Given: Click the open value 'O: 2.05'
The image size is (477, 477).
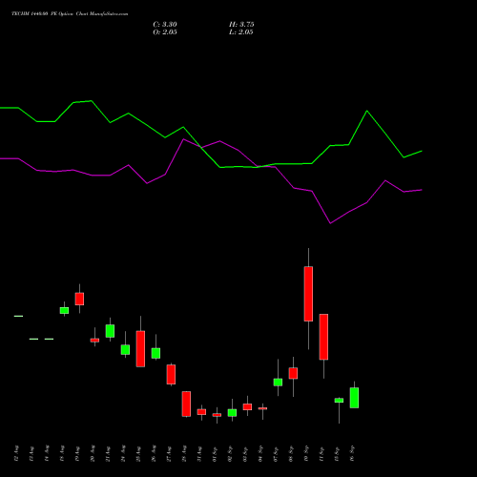Looking at the screenshot, I should (165, 32).
